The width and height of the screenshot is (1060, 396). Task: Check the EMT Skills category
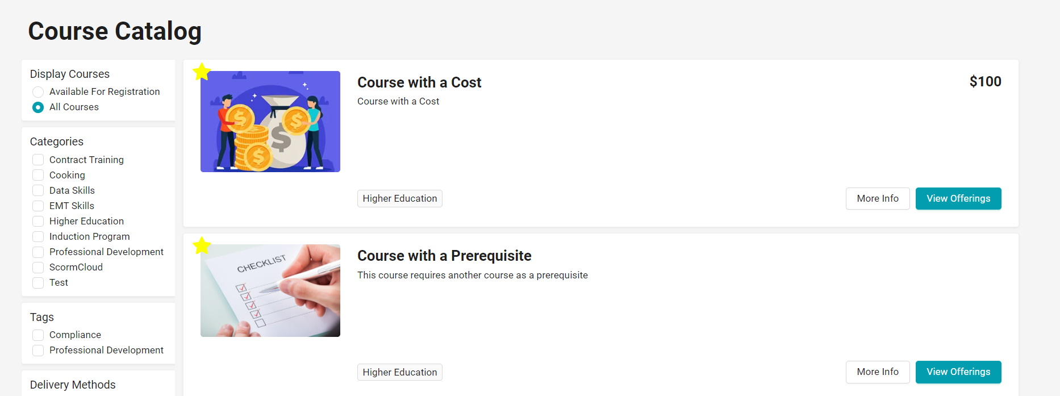tap(37, 206)
